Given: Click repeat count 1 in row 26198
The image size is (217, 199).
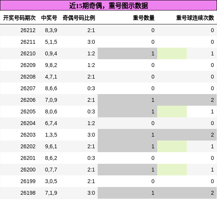Looking at the screenshot, I should [153, 193].
